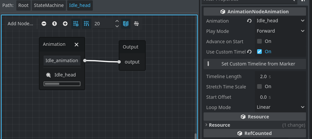Click the zoom out minus icon
The height and width of the screenshot is (139, 312).
(44, 24)
